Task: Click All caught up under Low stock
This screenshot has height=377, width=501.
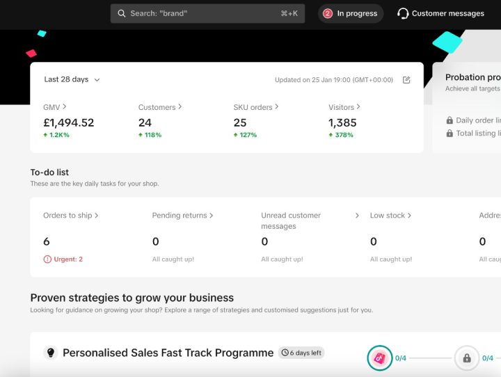Action: [x=391, y=259]
